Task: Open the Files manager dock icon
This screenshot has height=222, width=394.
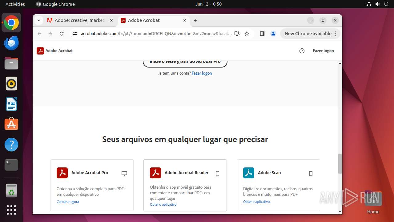Action: click(x=11, y=64)
